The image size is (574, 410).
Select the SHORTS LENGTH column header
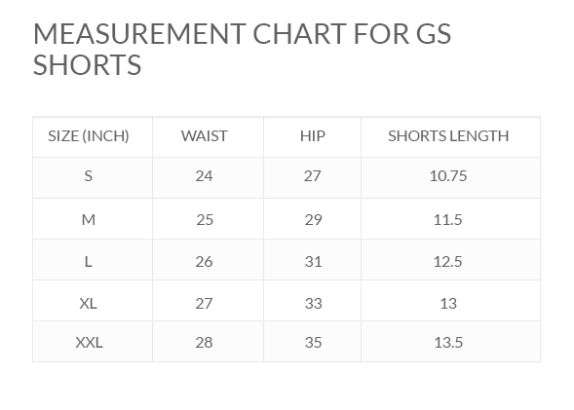[x=448, y=136]
